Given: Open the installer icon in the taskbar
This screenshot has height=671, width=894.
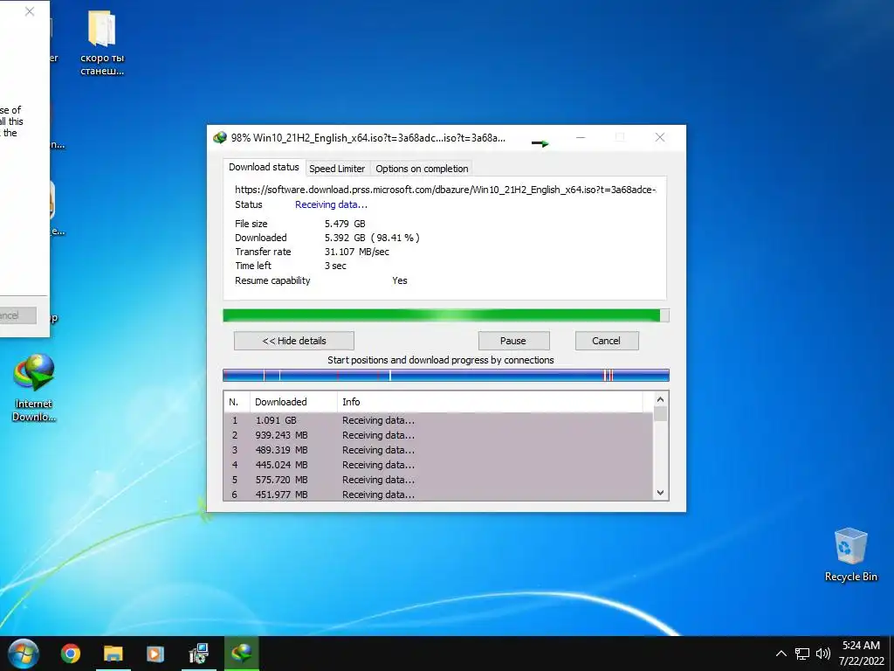Looking at the screenshot, I should 198,654.
